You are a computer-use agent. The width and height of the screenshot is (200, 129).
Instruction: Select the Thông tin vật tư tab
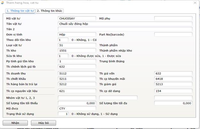point(20,11)
